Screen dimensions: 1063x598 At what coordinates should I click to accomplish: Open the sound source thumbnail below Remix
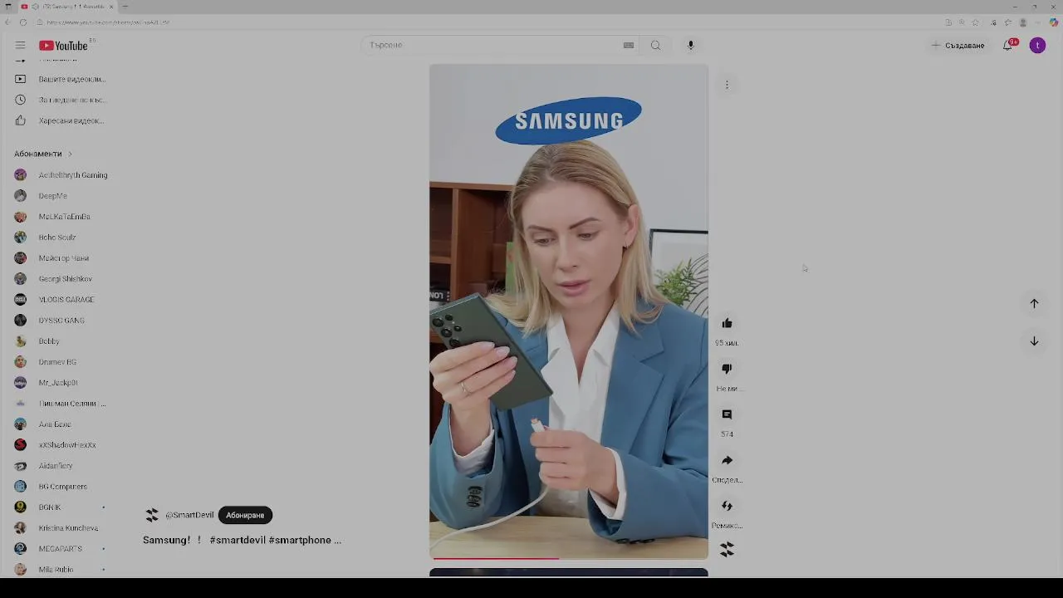(x=727, y=549)
